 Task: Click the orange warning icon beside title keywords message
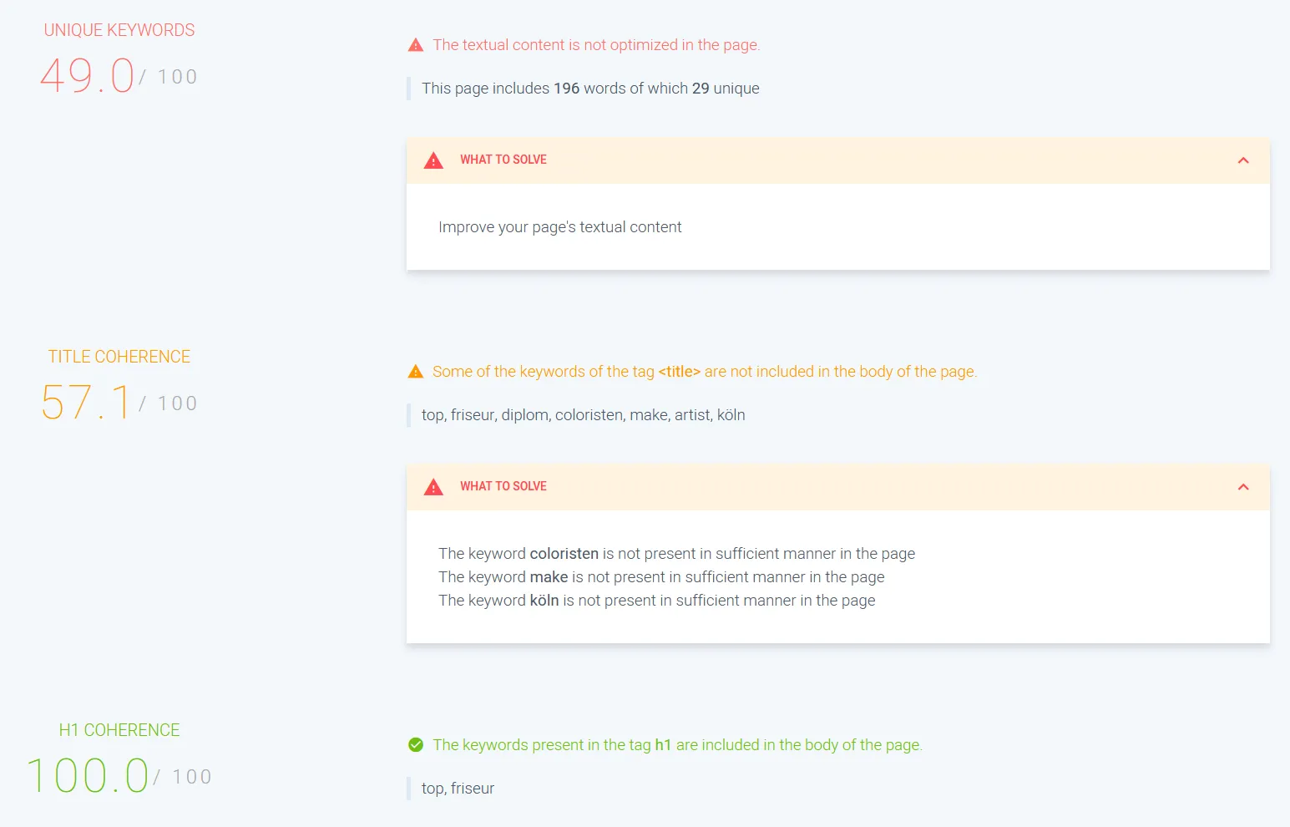pyautogui.click(x=415, y=372)
